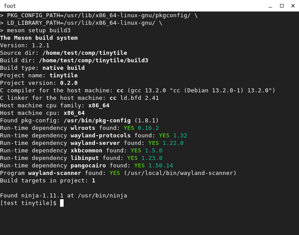
Task: Click the 'Version: 1.2.1' line
Action: click(x=25, y=45)
